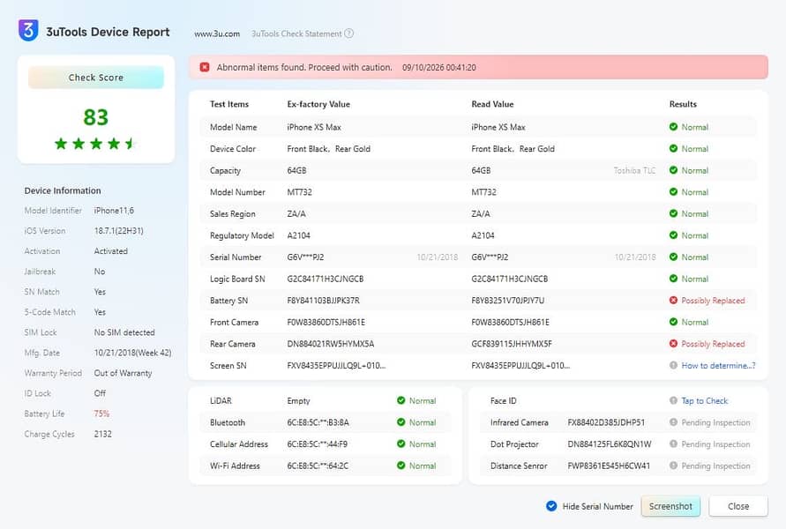Click 'Possibly Replaced' in Rear Camera row
This screenshot has width=786, height=529.
point(713,344)
